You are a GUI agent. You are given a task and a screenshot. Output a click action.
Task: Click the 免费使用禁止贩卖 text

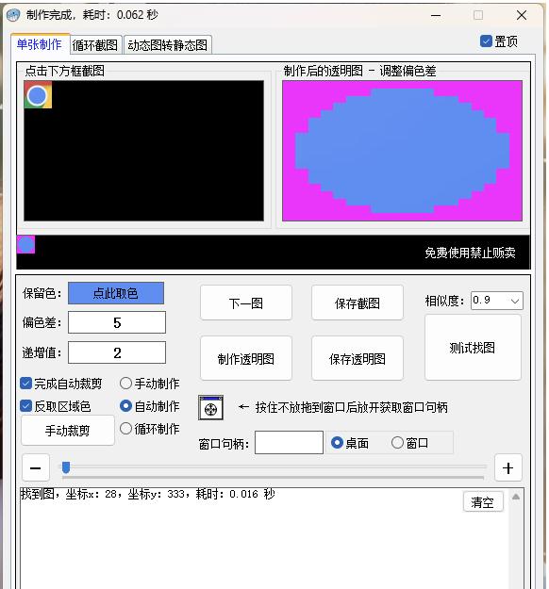470,253
